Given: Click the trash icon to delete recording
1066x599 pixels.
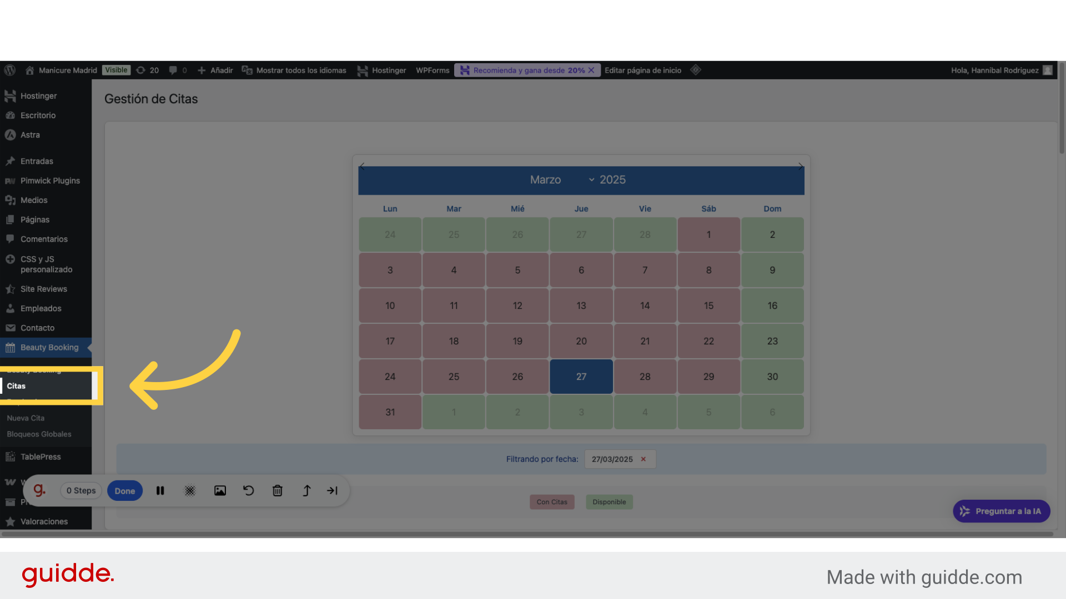Looking at the screenshot, I should pos(278,491).
